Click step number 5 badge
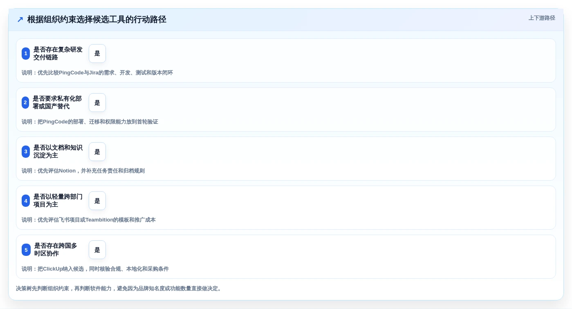 pyautogui.click(x=26, y=250)
